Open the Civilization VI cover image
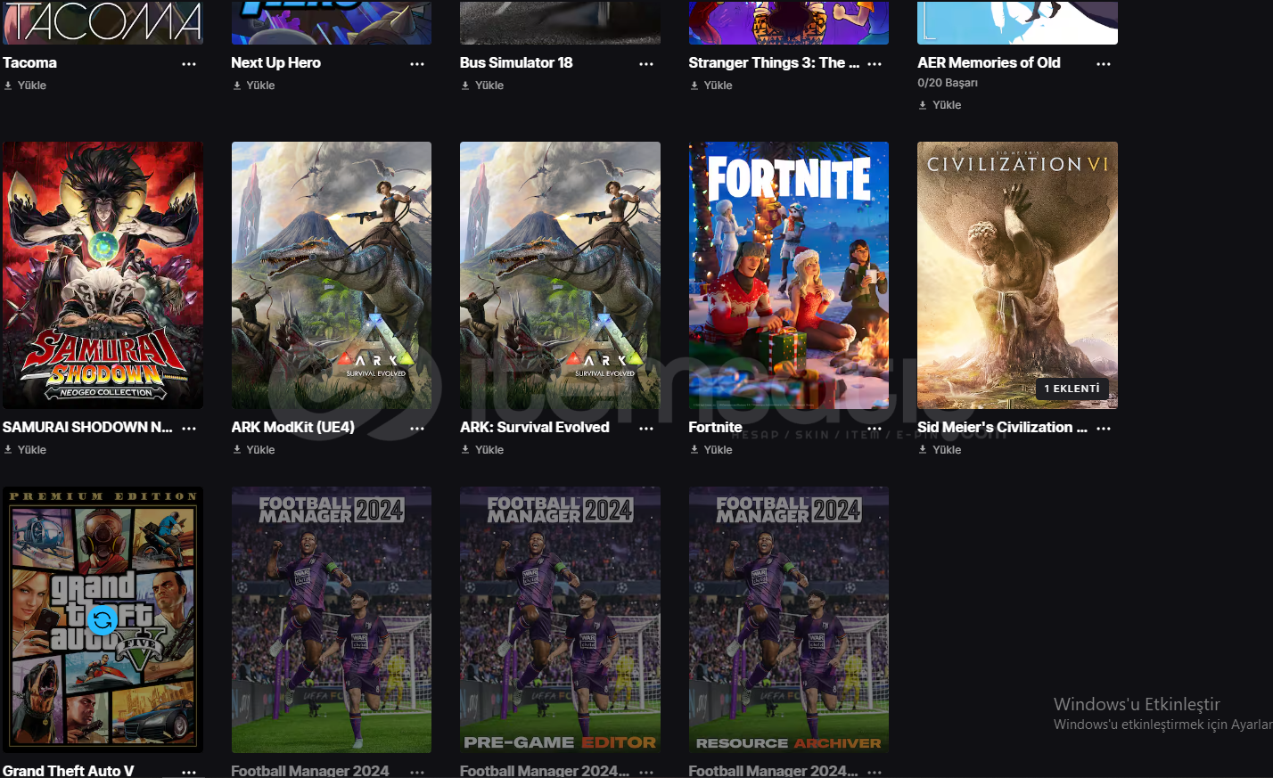This screenshot has height=778, width=1273. (x=1017, y=275)
